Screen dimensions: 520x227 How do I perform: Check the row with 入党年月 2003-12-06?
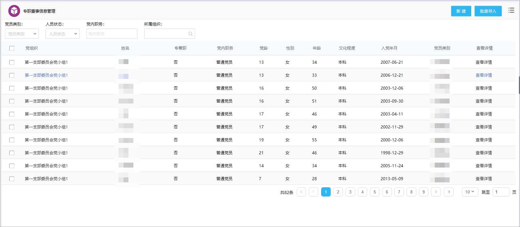(x=12, y=88)
